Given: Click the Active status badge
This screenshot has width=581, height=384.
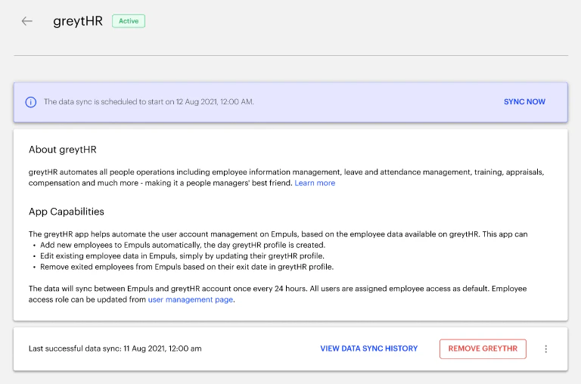Looking at the screenshot, I should (x=129, y=21).
